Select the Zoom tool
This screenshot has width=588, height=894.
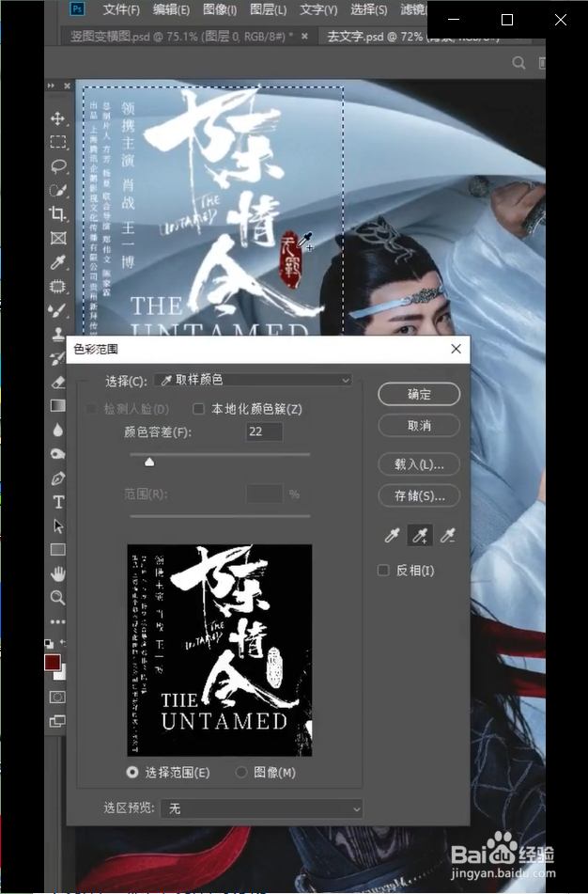tap(57, 598)
